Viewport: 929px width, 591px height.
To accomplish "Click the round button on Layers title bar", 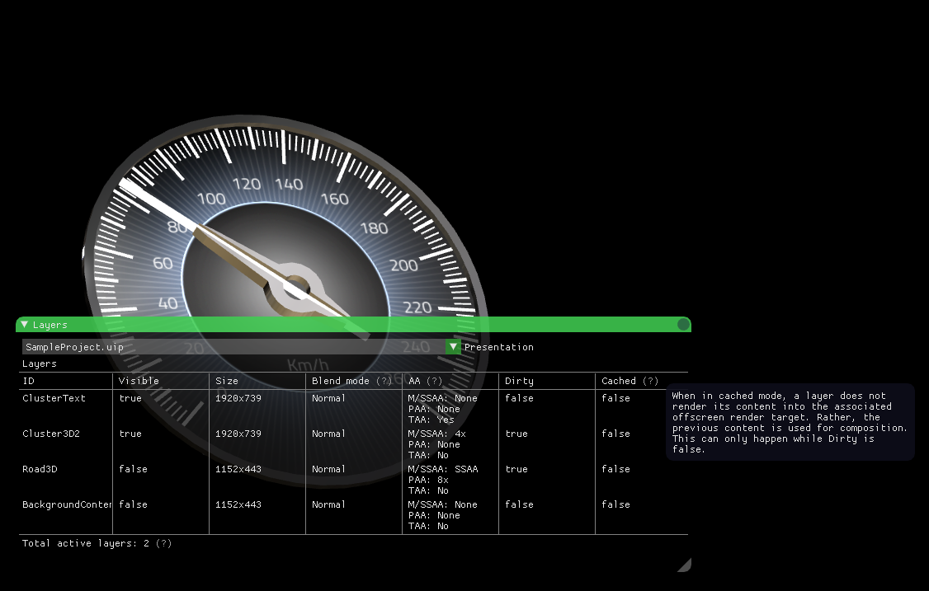I will click(683, 325).
